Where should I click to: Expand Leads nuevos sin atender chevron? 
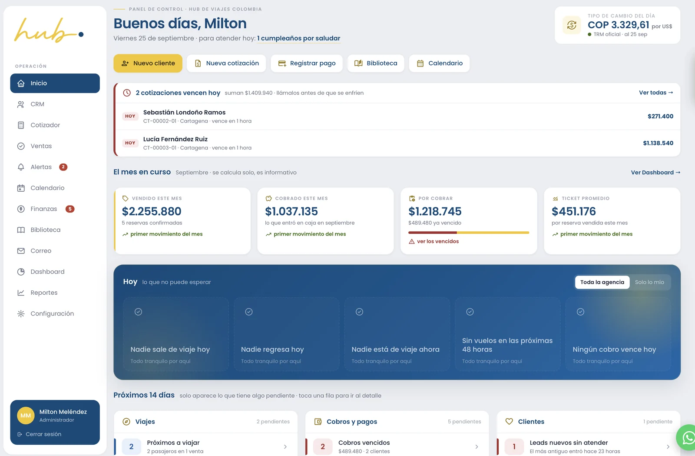click(x=668, y=447)
